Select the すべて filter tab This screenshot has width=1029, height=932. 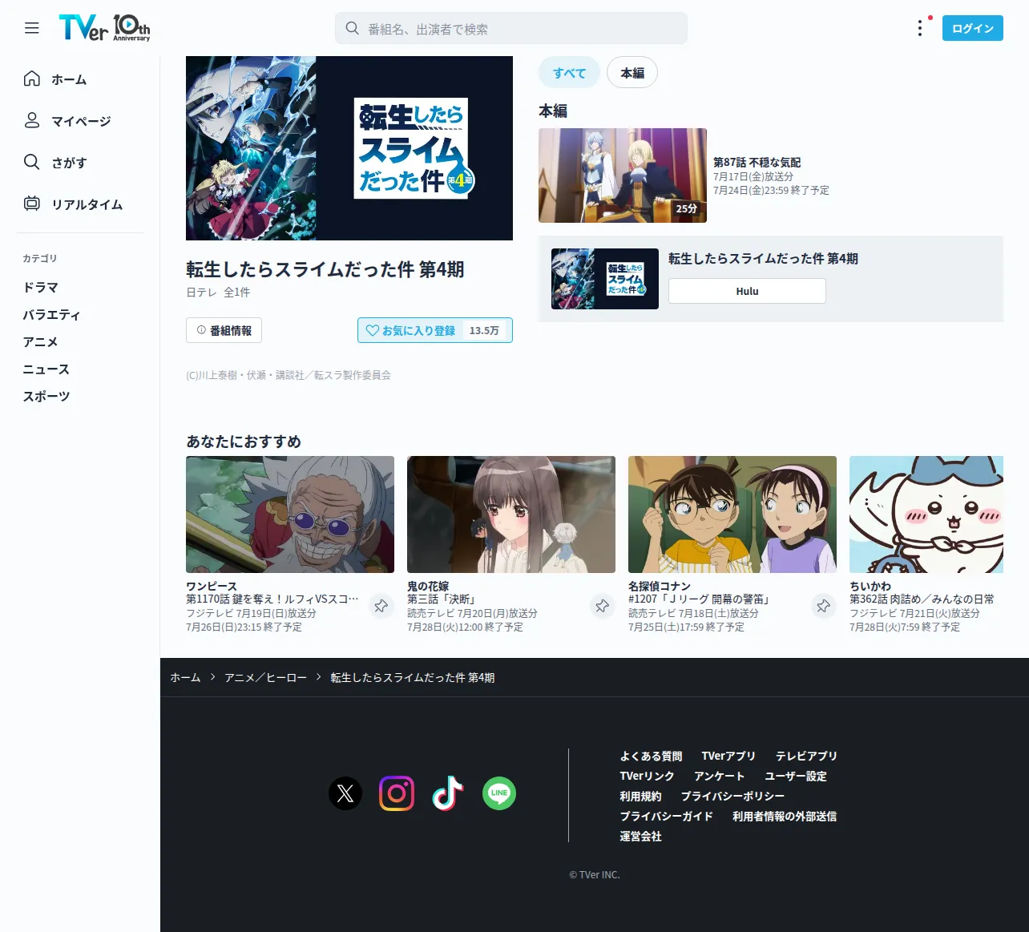click(x=569, y=73)
